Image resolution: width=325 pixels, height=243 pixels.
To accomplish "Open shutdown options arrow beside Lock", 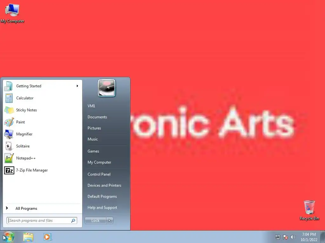I will coord(109,221).
